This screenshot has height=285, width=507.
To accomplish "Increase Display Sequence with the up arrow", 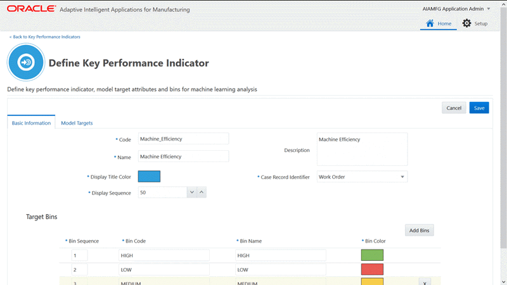I will point(202,193).
